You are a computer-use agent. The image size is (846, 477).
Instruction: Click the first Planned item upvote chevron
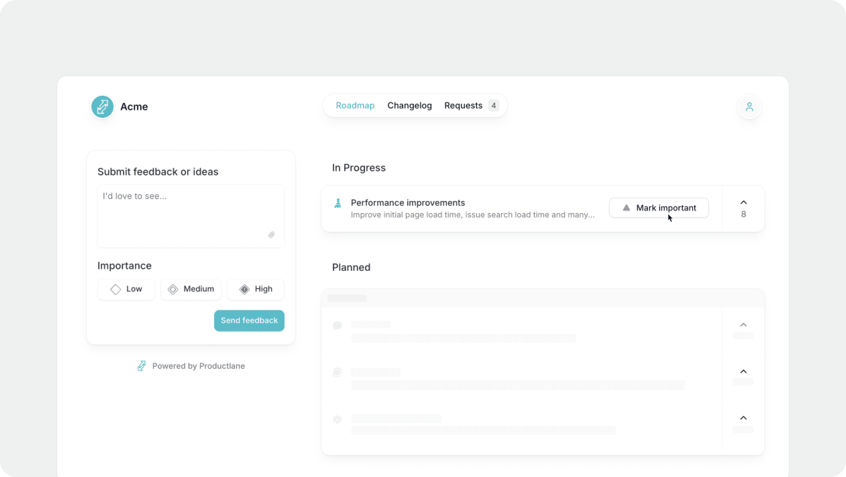click(x=743, y=325)
